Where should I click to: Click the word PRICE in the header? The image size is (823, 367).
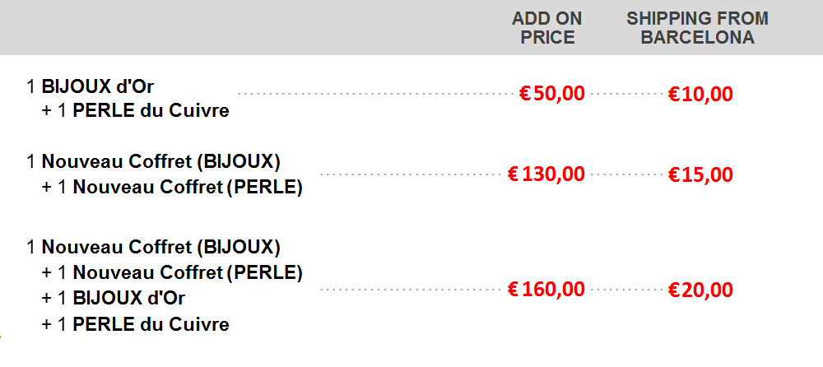[547, 37]
